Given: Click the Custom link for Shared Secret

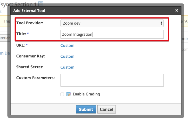Looking at the screenshot, I should click(67, 67).
